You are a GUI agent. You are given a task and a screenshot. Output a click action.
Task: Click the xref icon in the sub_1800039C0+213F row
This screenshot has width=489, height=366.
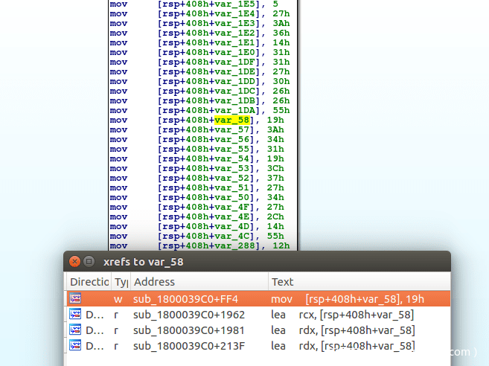click(75, 345)
